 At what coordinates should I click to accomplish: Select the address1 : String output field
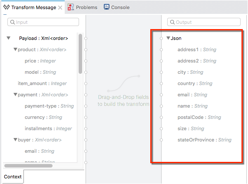[x=197, y=49]
